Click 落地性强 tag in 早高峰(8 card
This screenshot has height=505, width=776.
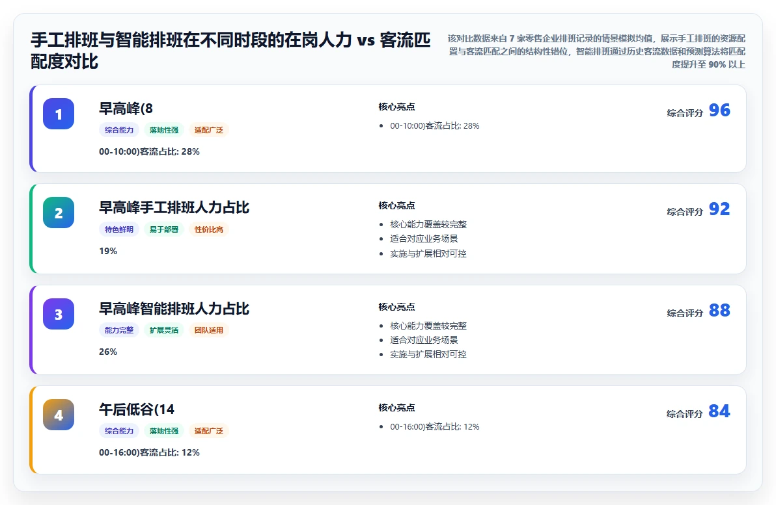[x=164, y=130]
